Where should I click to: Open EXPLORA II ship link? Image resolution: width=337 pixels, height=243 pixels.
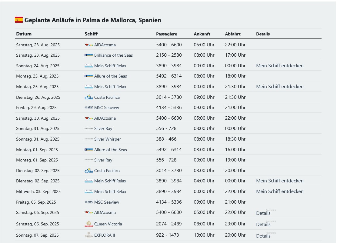pyautogui.click(x=105, y=235)
